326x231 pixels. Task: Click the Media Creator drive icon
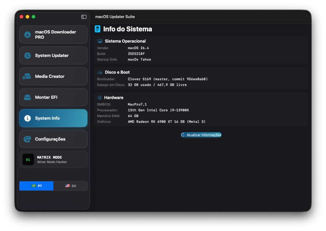coord(27,76)
